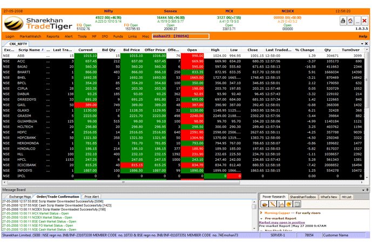The image size is (378, 244).
Task: Open the Alert menu
Action: click(69, 36)
